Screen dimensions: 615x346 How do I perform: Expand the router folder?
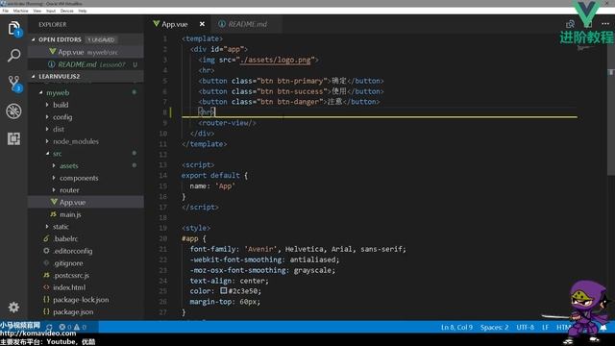click(x=69, y=190)
